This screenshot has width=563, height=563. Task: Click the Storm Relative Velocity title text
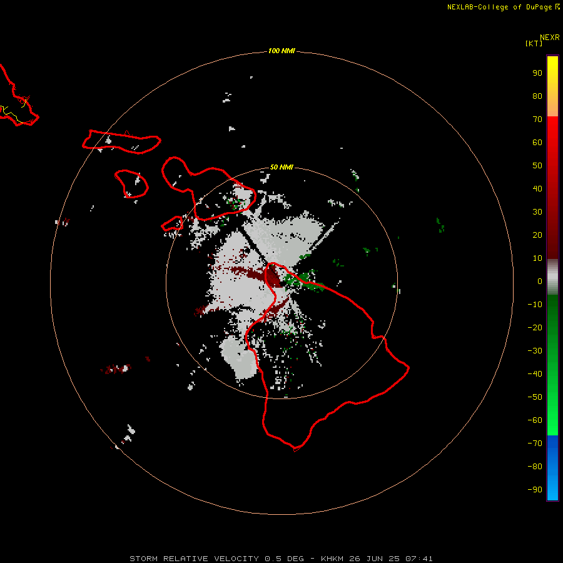[195, 559]
